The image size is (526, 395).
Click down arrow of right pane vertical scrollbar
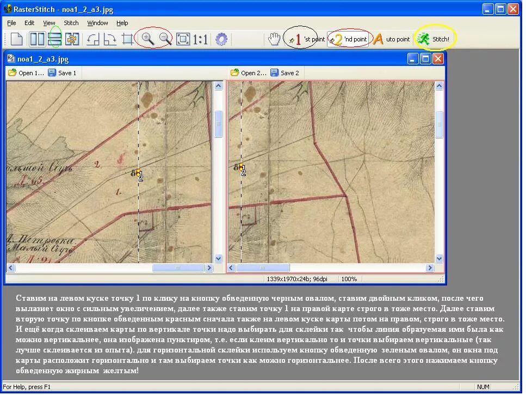click(439, 259)
